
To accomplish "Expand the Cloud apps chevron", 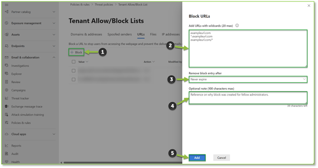I will coord(54,134).
